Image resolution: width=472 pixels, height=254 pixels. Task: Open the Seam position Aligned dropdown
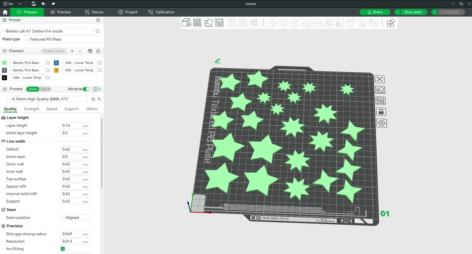tap(75, 217)
